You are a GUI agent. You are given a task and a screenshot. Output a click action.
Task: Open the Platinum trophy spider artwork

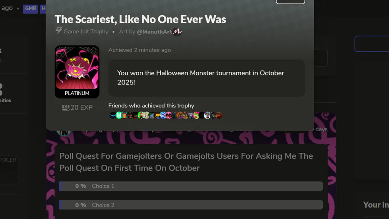(x=77, y=68)
